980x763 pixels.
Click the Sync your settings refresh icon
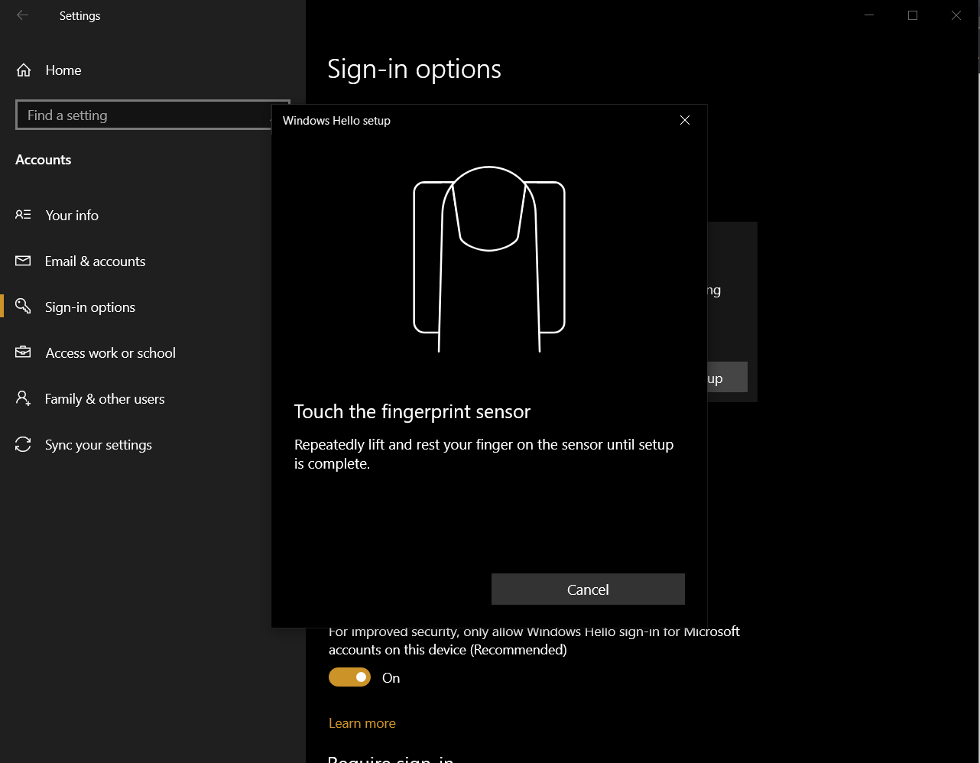click(23, 444)
